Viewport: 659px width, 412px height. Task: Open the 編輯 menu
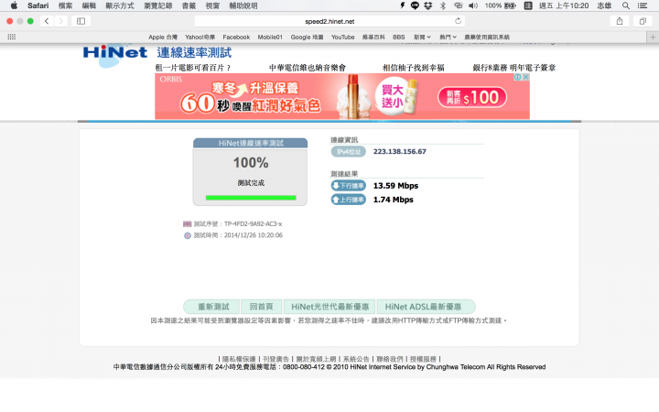click(89, 5)
